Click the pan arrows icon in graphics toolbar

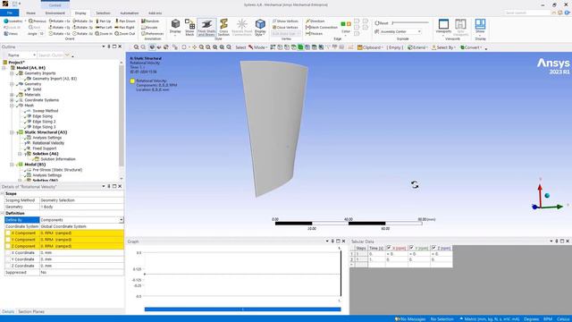tap(195, 47)
